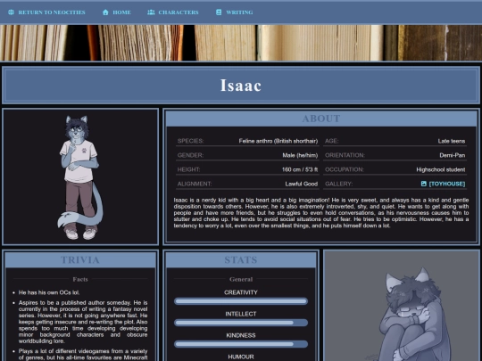482x361 pixels.
Task: Click the orientation value Demi-Pan
Action: coord(453,155)
